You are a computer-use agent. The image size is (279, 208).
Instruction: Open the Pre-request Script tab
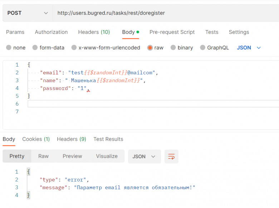(172, 32)
